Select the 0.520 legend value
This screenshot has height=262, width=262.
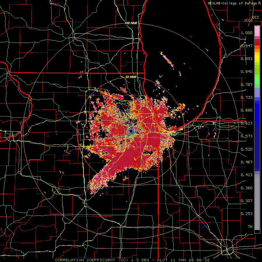247,149
